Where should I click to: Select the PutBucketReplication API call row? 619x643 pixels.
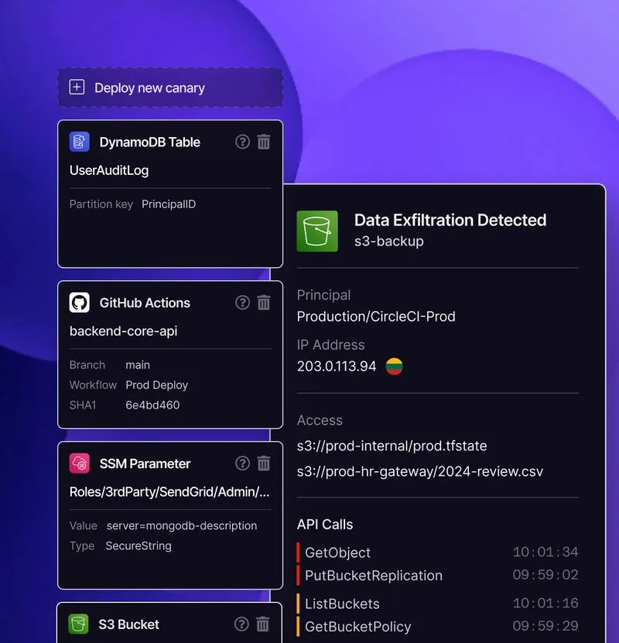(x=373, y=576)
